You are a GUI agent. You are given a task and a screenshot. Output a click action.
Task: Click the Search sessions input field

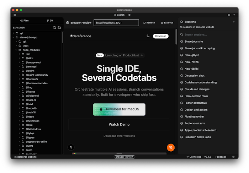click(x=208, y=34)
